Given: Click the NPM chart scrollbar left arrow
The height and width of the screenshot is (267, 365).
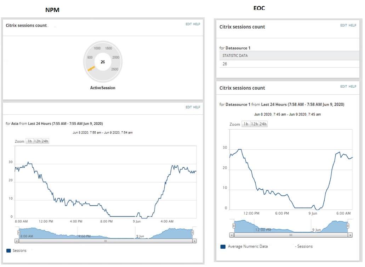Looking at the screenshot, I should click(x=17, y=241).
